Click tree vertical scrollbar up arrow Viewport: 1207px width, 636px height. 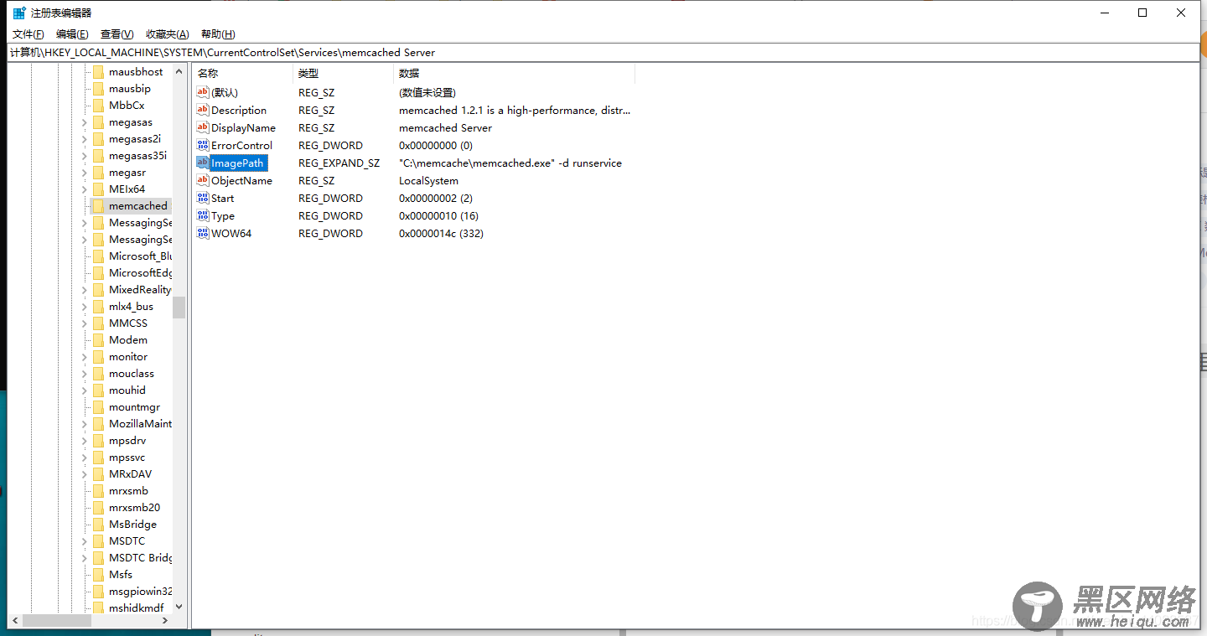pyautogui.click(x=179, y=72)
